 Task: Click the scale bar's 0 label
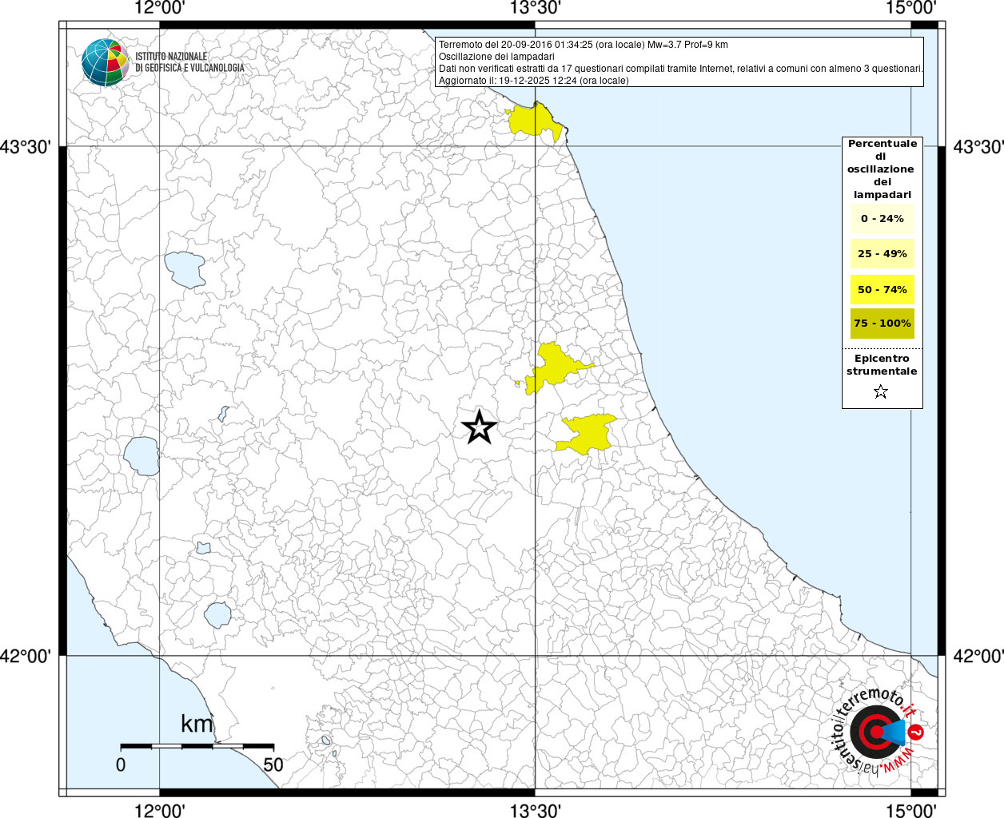point(121,764)
